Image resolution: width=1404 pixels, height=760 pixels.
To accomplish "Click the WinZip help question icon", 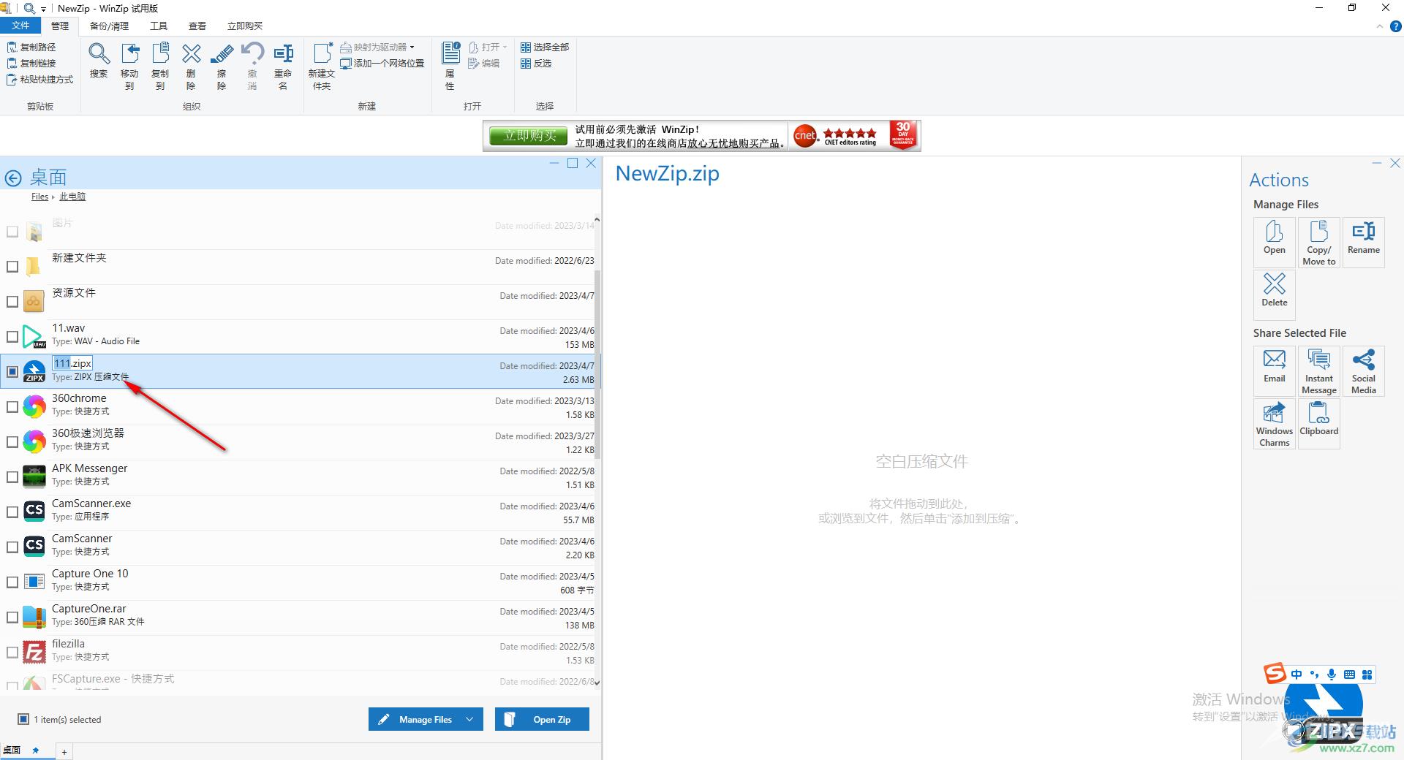I will tap(1395, 26).
